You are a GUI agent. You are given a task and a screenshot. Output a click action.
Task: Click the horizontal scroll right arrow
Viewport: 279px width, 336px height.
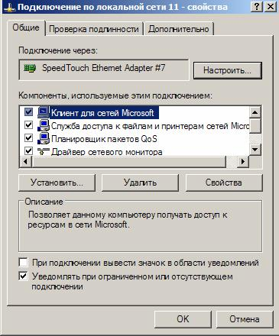(243, 161)
